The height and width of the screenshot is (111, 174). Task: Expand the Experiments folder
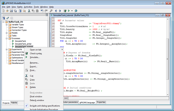click(7, 50)
